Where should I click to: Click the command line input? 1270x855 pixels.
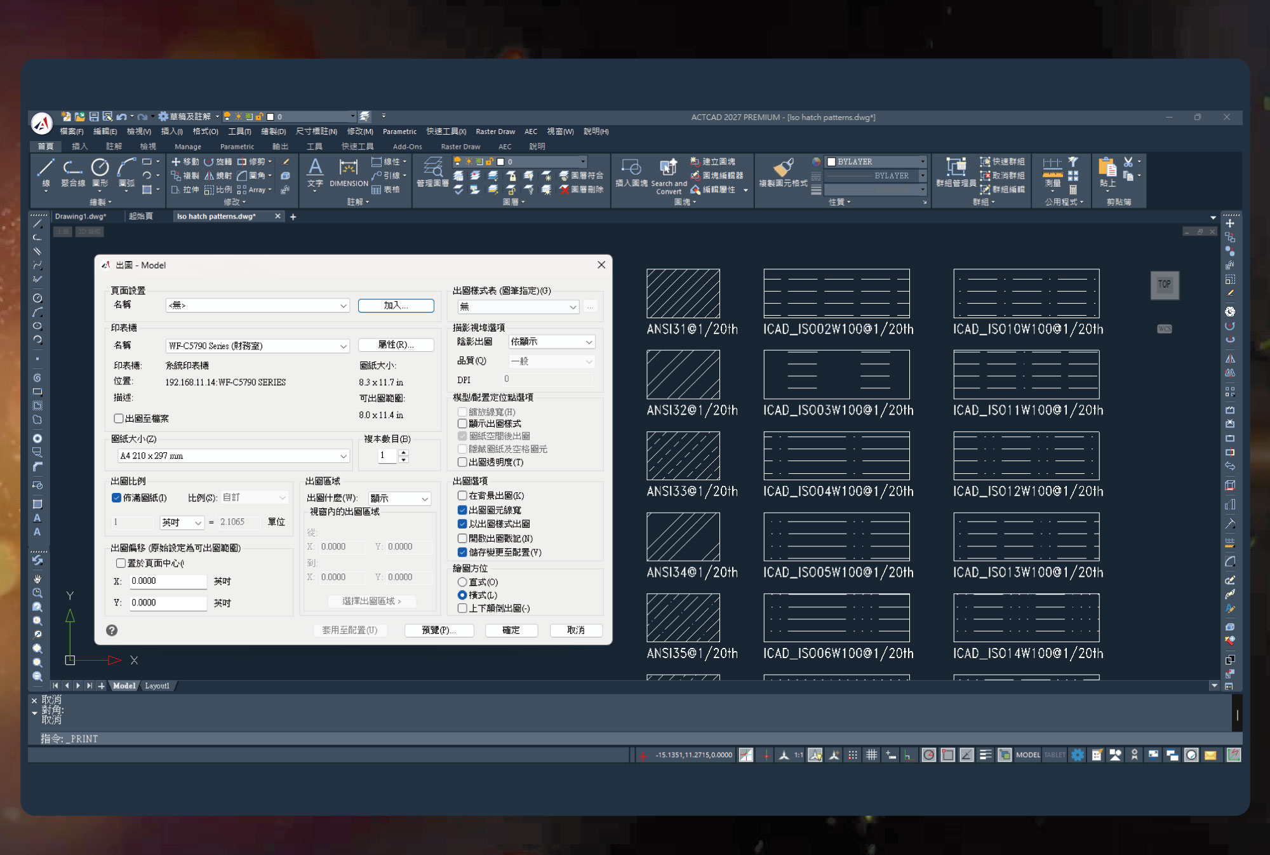pos(635,739)
